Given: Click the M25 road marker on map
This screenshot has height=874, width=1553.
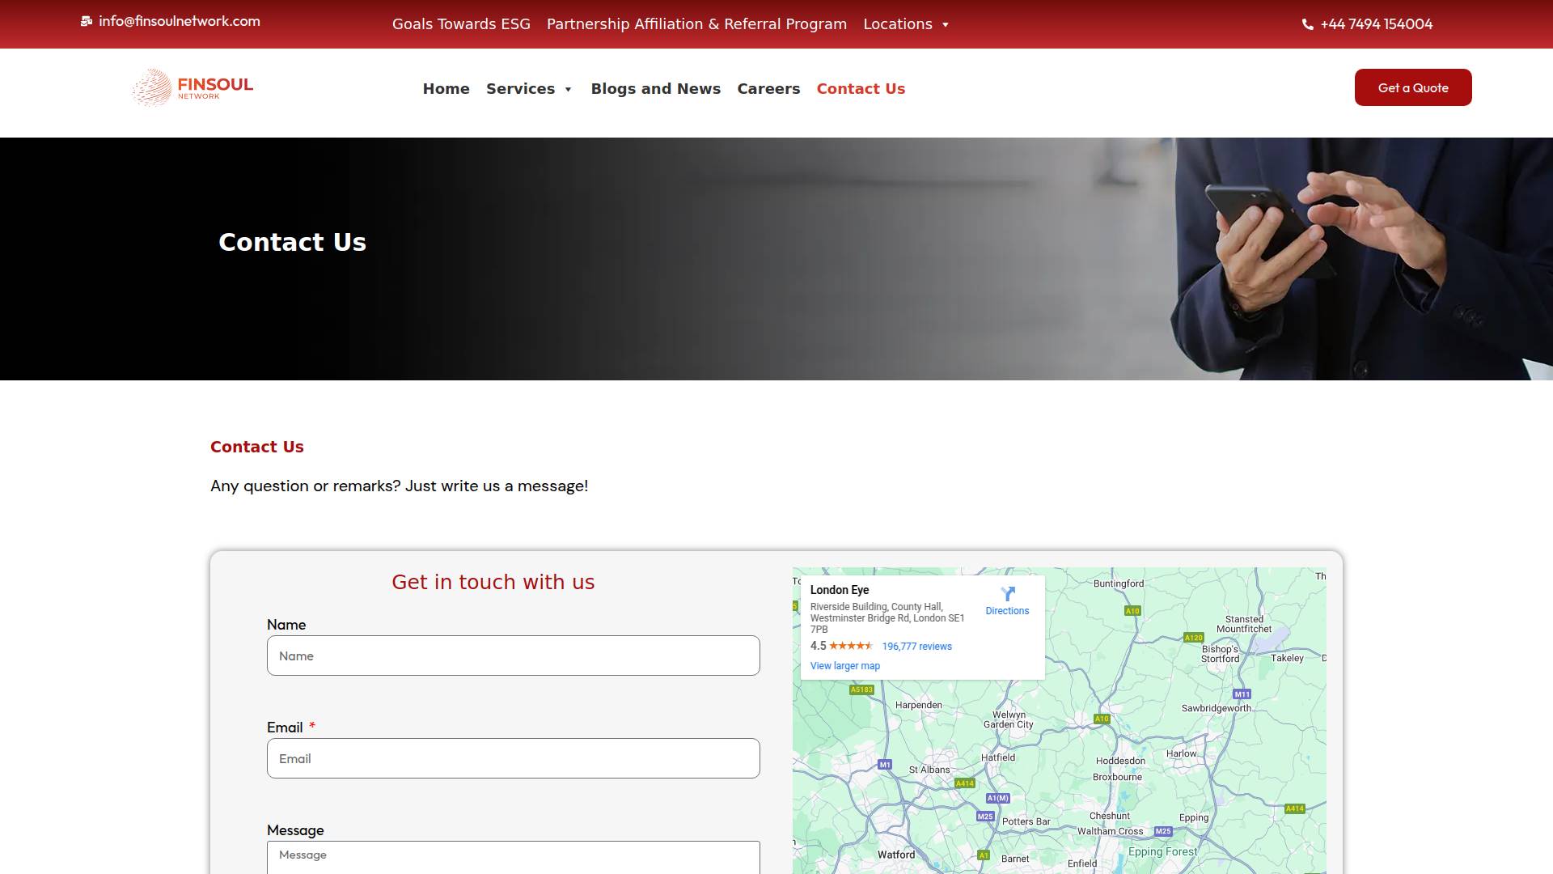Looking at the screenshot, I should tap(984, 817).
